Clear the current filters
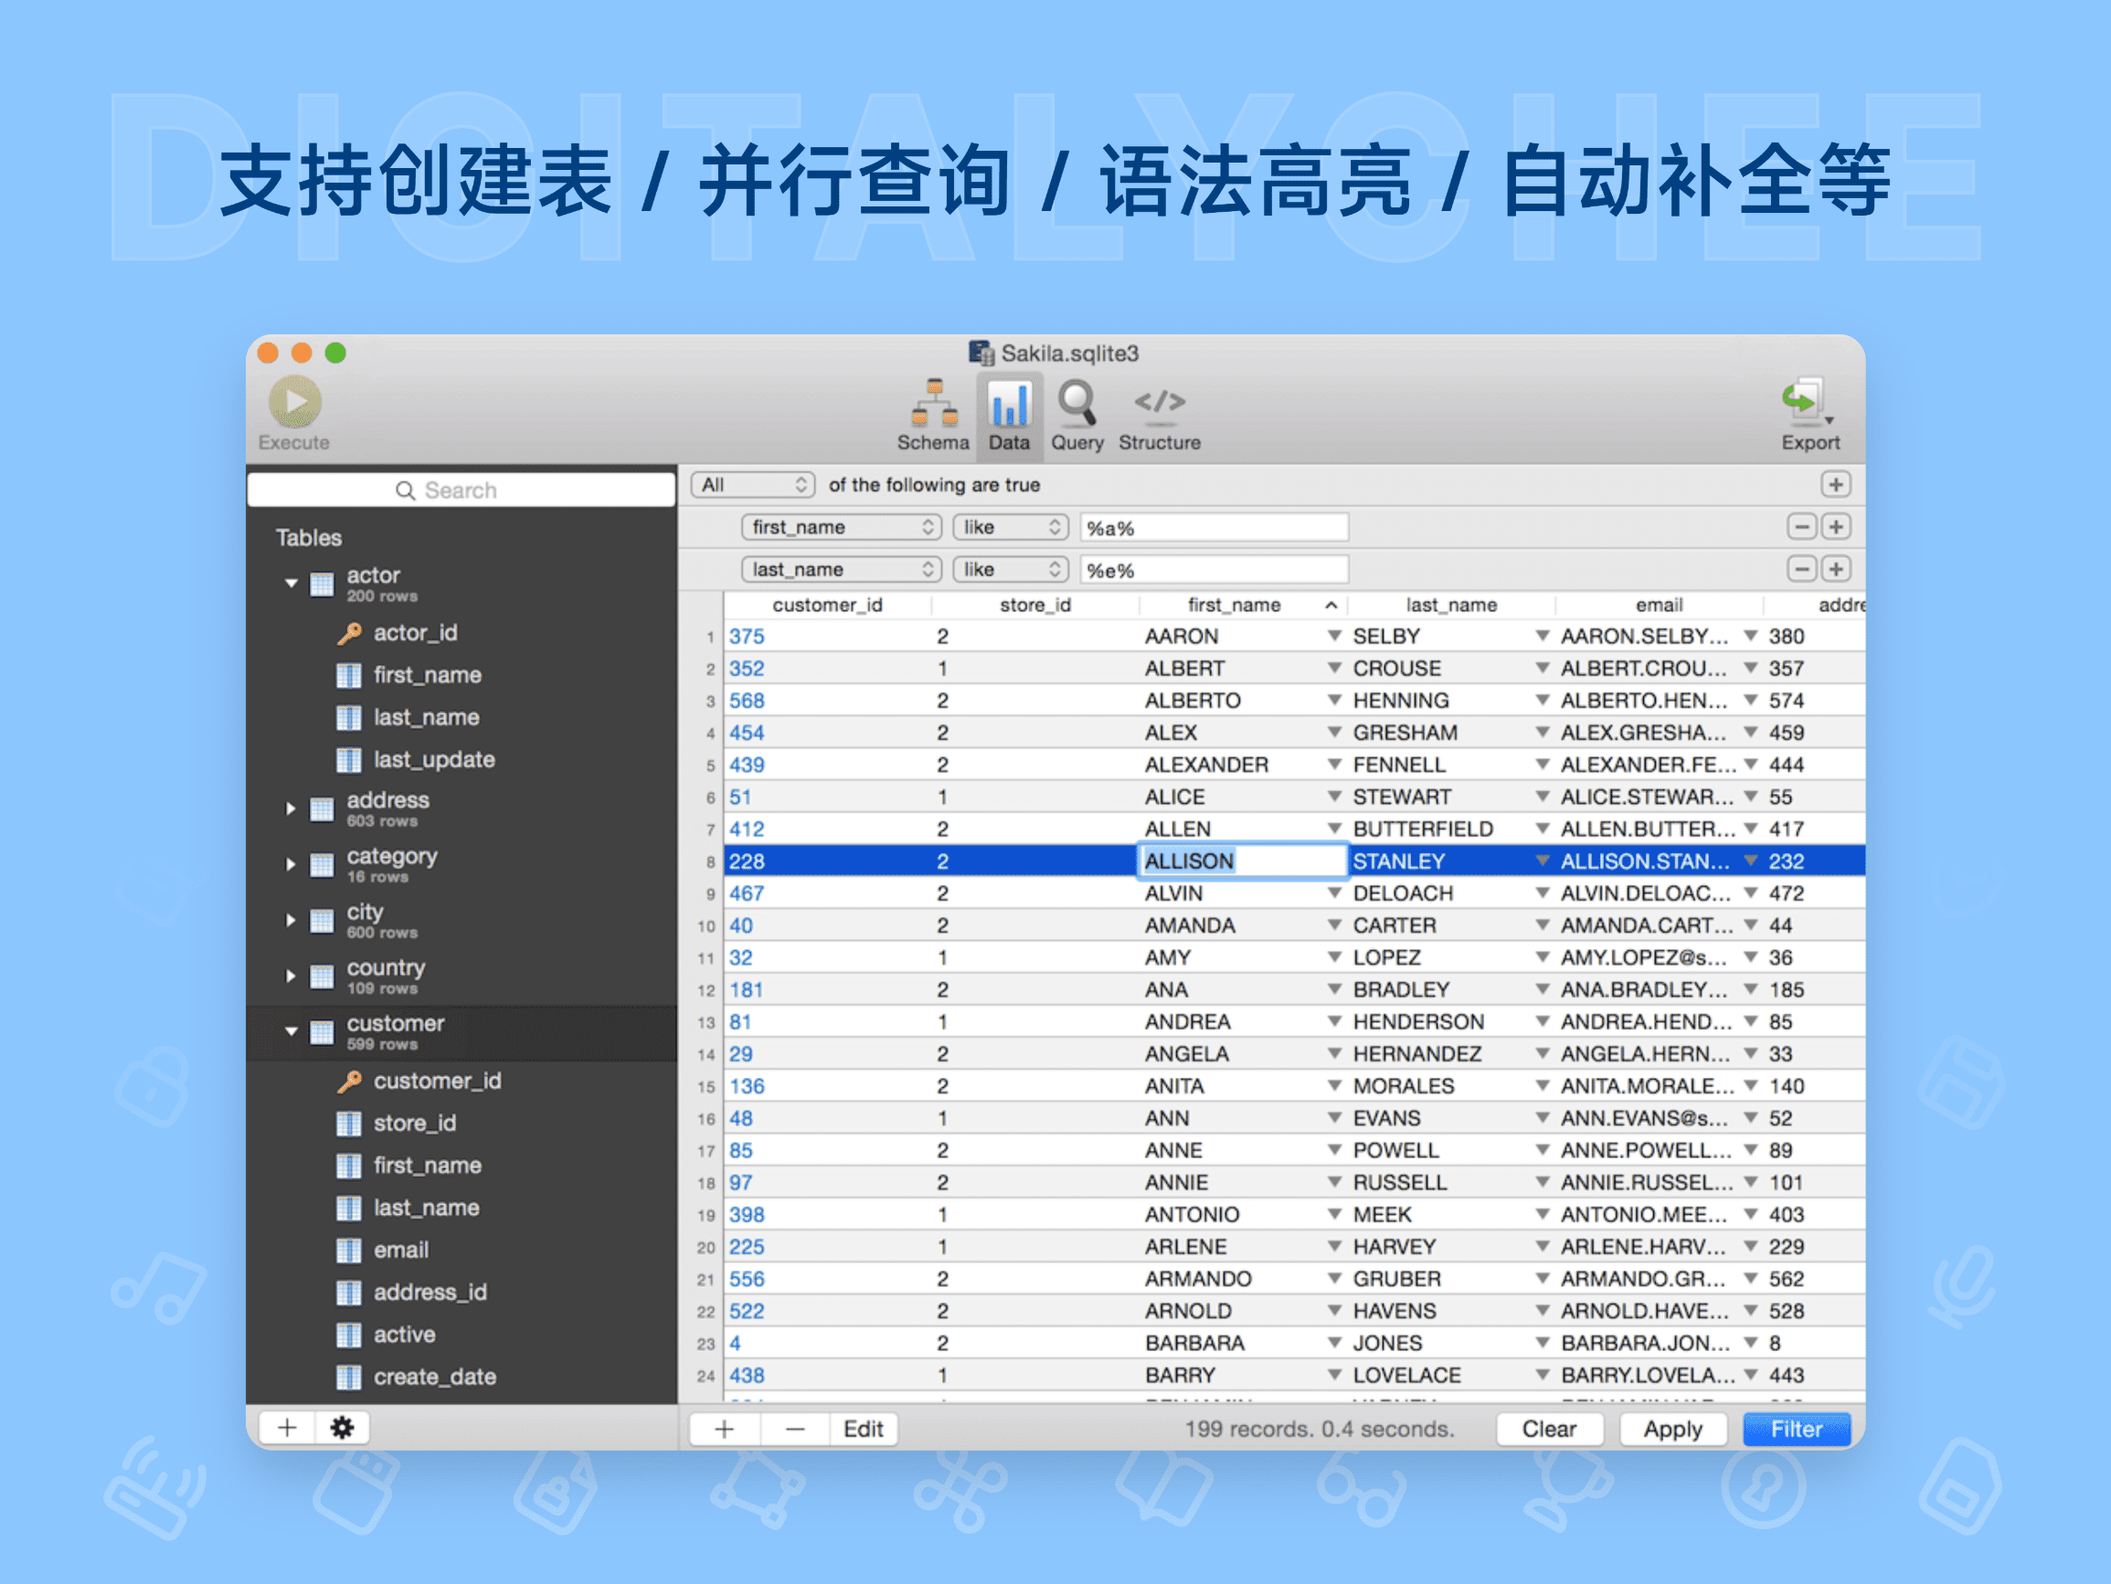Screen dimensions: 2111x1584 [1549, 1429]
